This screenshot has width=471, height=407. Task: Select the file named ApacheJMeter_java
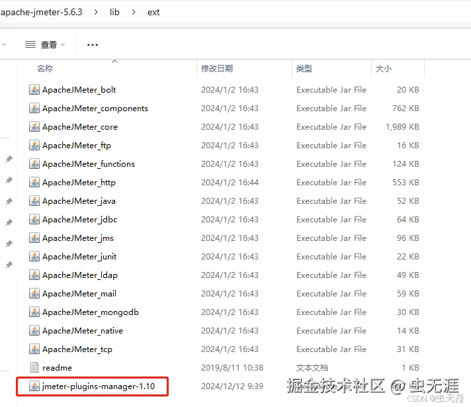[79, 201]
